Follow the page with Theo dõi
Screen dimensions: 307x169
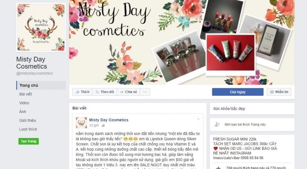tap(104, 92)
